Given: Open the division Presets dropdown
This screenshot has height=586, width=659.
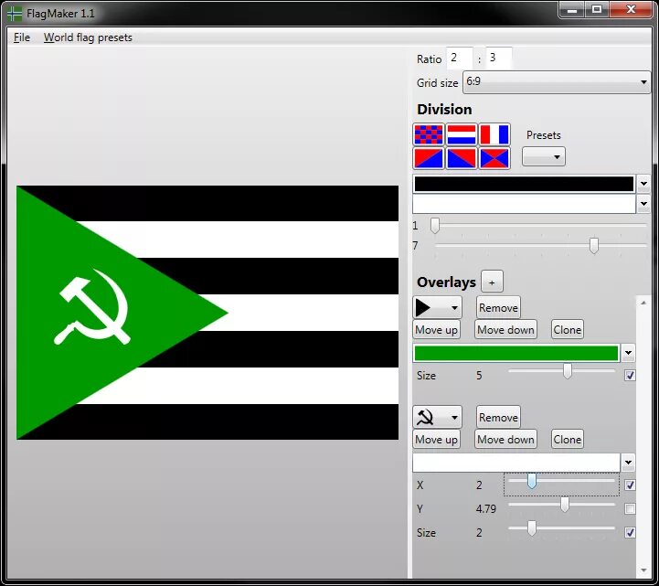Looking at the screenshot, I should pos(544,157).
